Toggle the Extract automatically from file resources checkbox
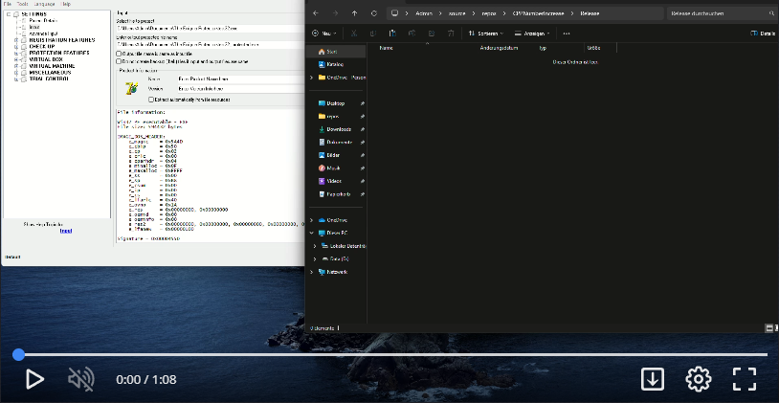 click(x=151, y=100)
